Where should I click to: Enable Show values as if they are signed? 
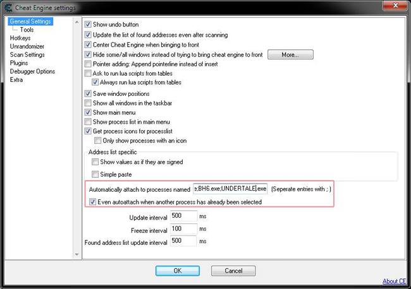tap(95, 162)
